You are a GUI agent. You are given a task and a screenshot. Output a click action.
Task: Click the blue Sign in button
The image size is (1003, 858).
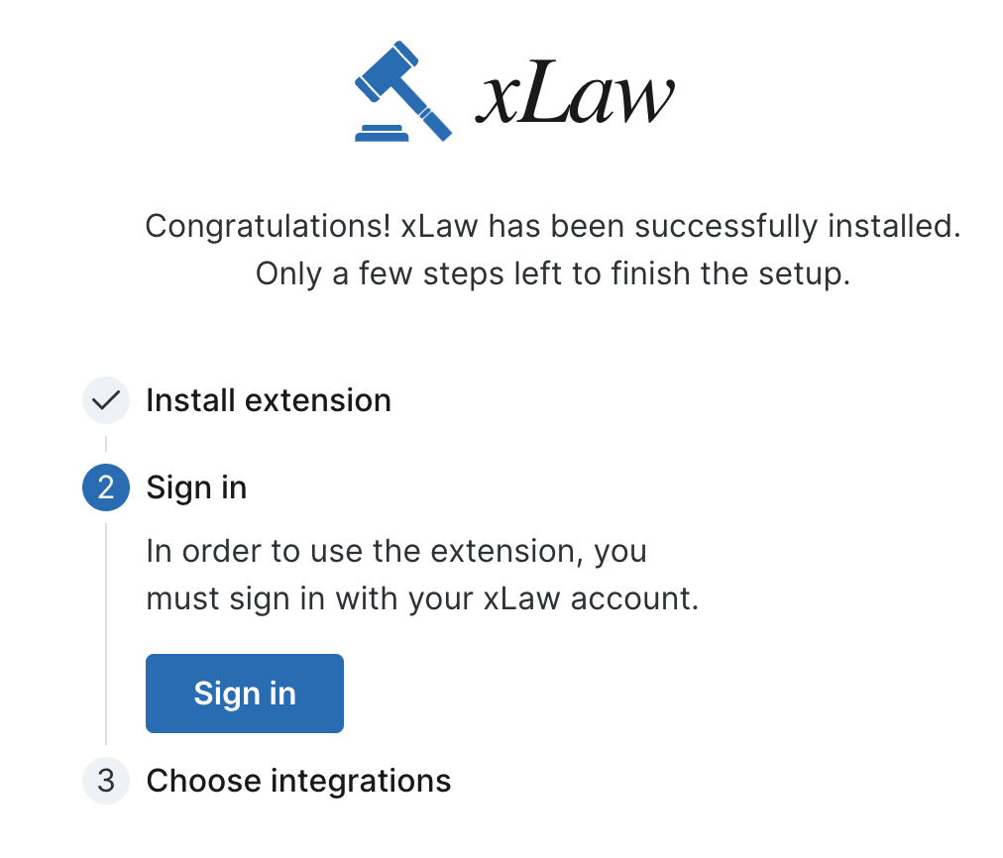[x=245, y=694]
